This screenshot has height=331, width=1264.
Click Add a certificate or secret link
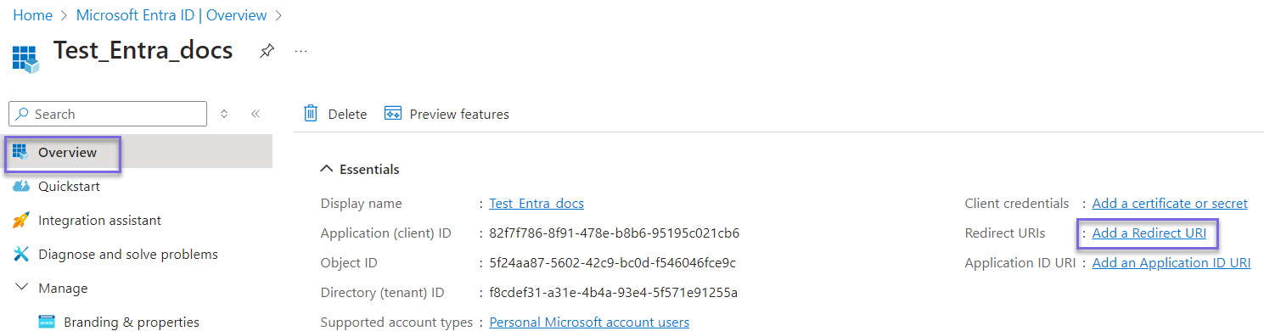(1170, 204)
